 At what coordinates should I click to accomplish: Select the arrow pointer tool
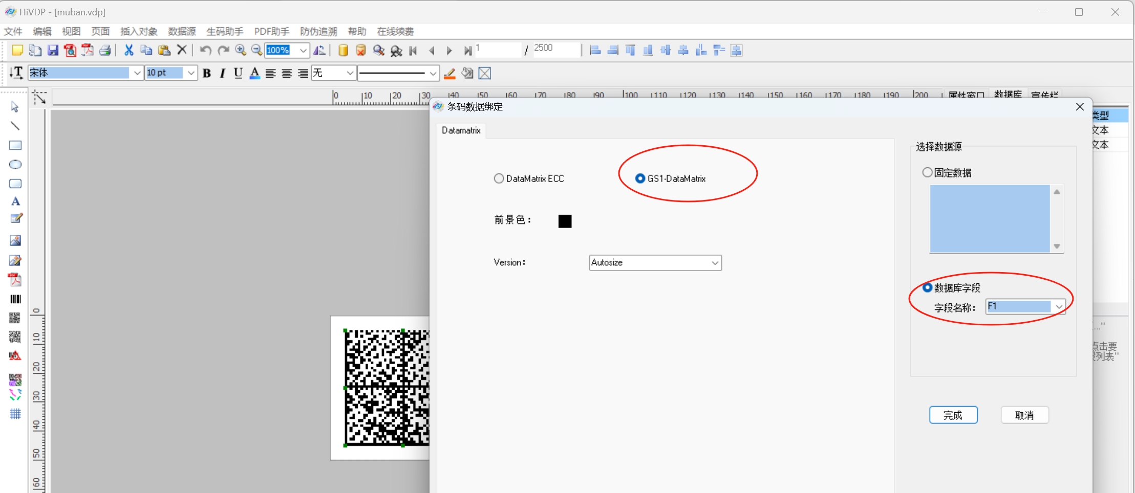click(x=15, y=106)
